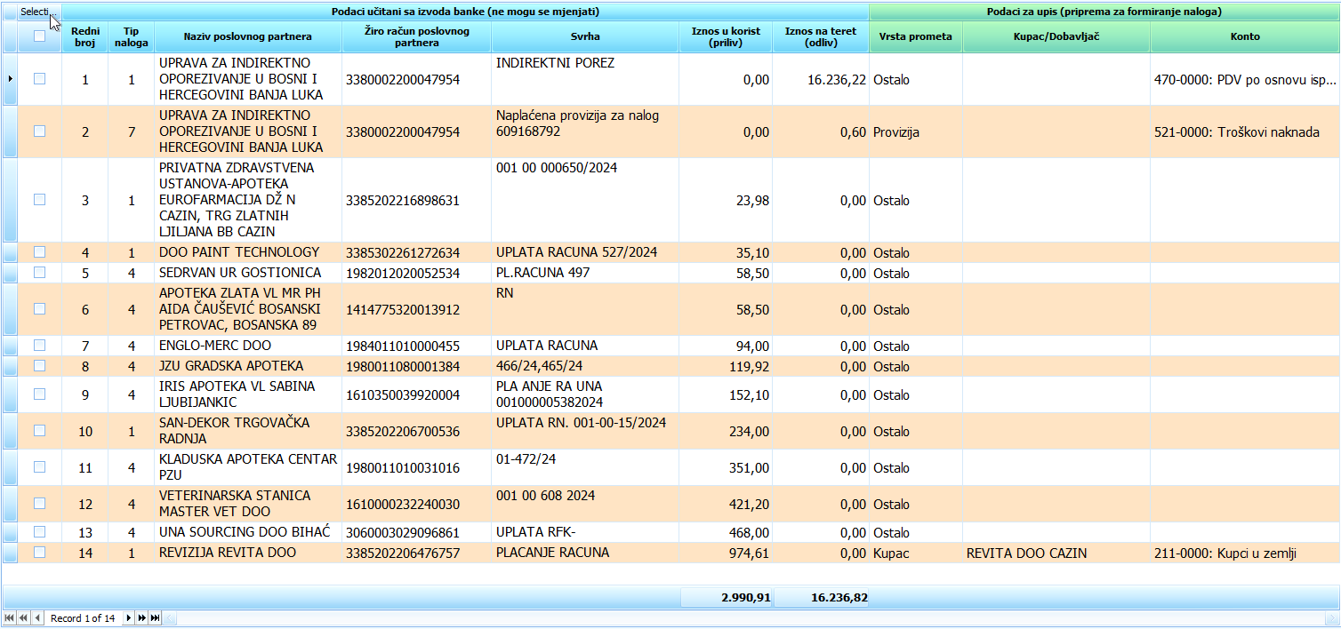Select the UPLATA RFK- purpose cell

coord(585,532)
